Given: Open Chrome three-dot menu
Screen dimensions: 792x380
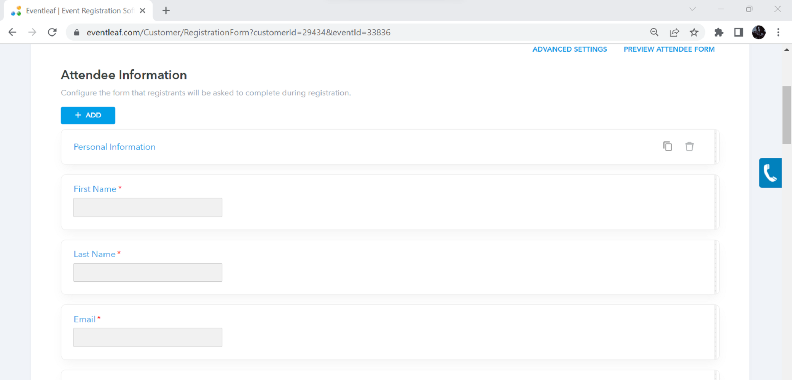Looking at the screenshot, I should 778,32.
